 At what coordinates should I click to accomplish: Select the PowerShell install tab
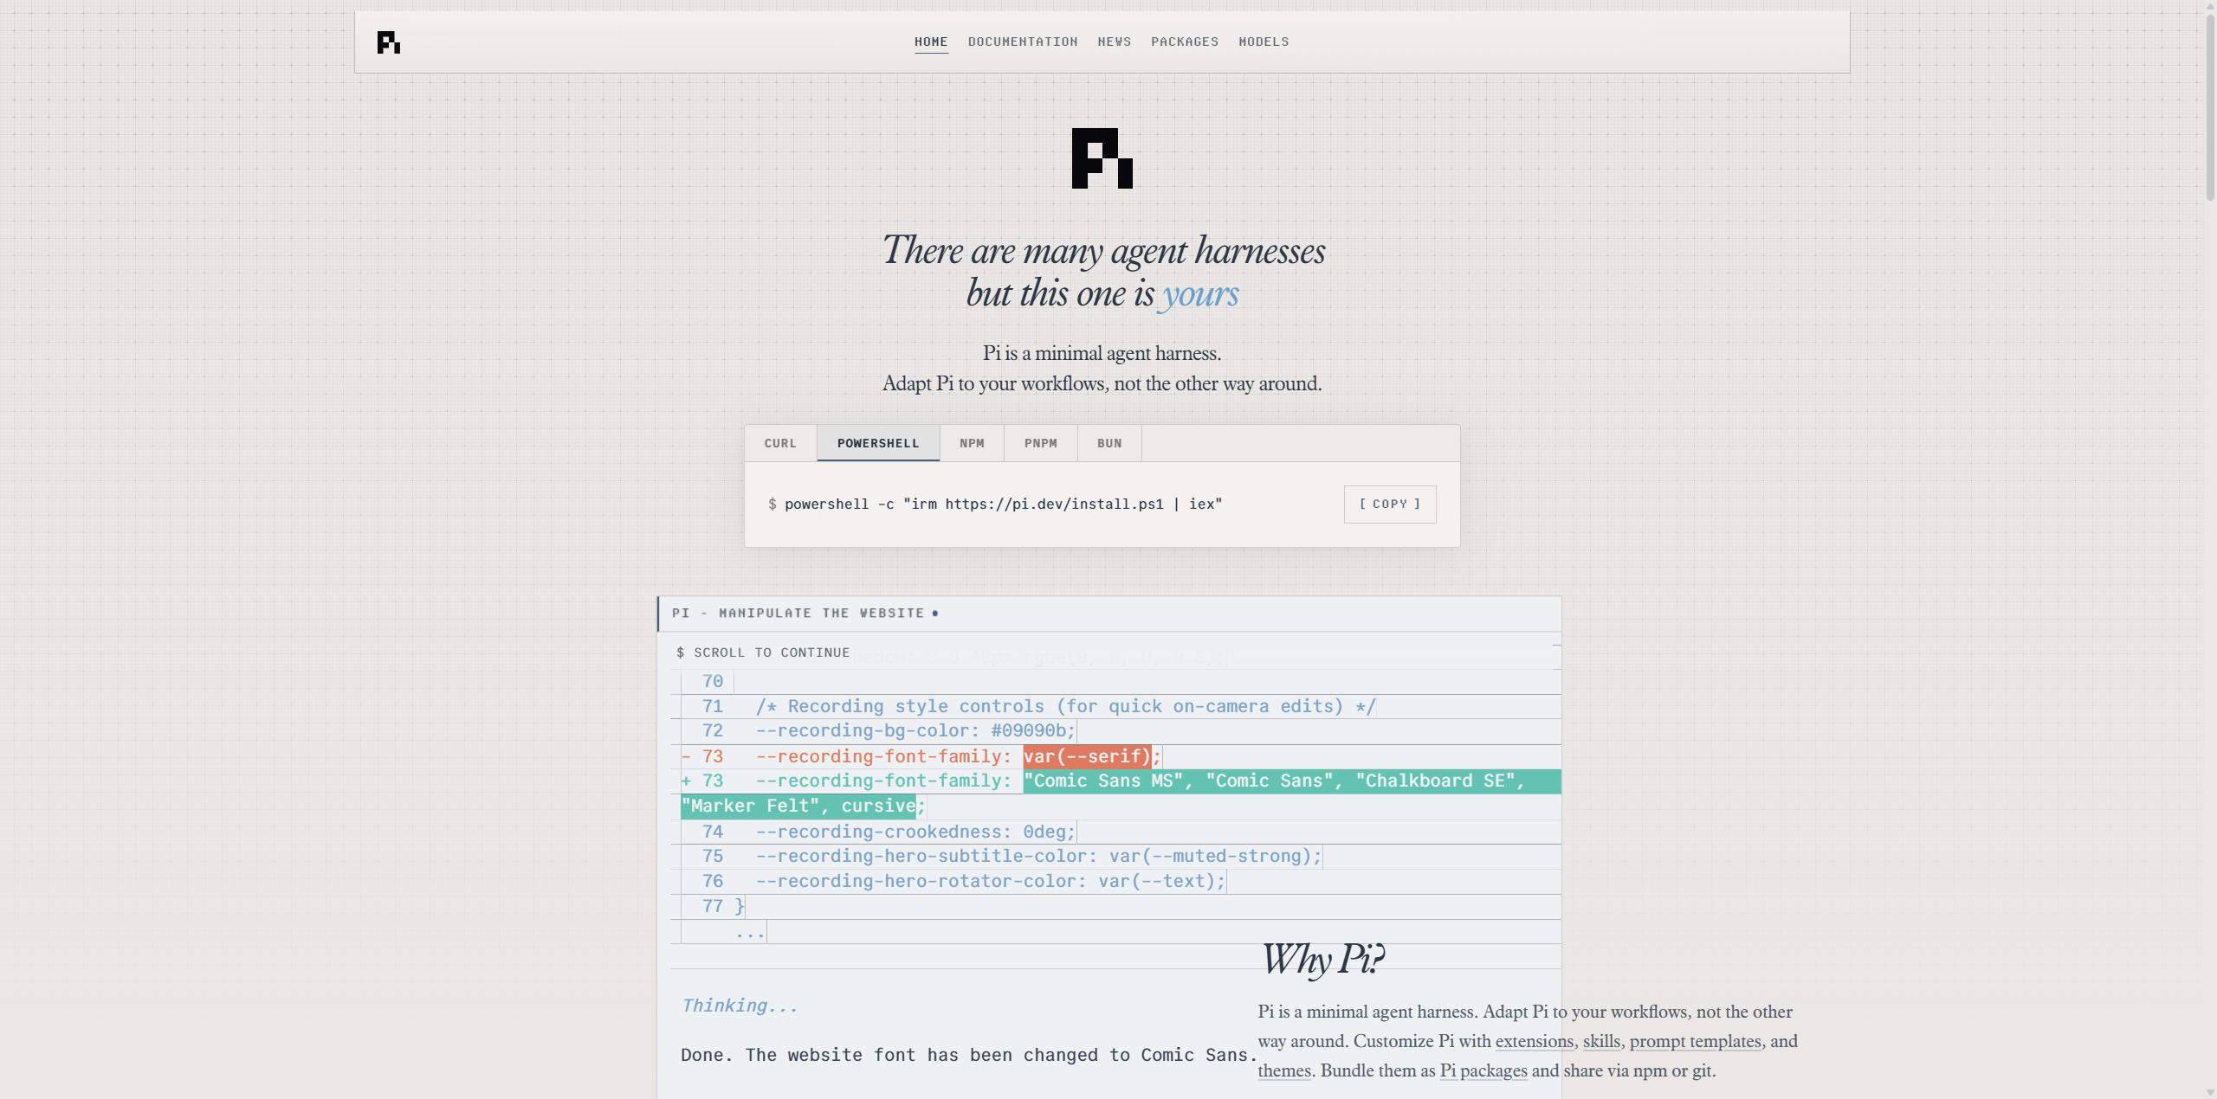[878, 443]
